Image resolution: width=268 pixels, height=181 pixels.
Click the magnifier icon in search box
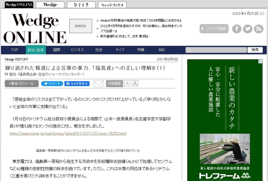coord(189,50)
